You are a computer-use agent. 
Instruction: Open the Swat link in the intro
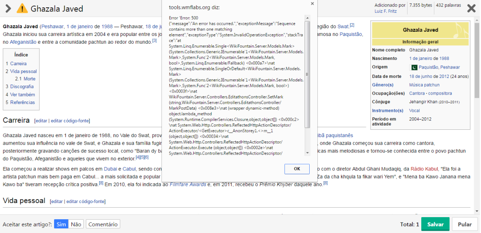(343, 26)
